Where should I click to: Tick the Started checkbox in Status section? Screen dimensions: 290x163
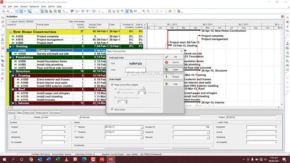pyautogui.click(x=76, y=127)
